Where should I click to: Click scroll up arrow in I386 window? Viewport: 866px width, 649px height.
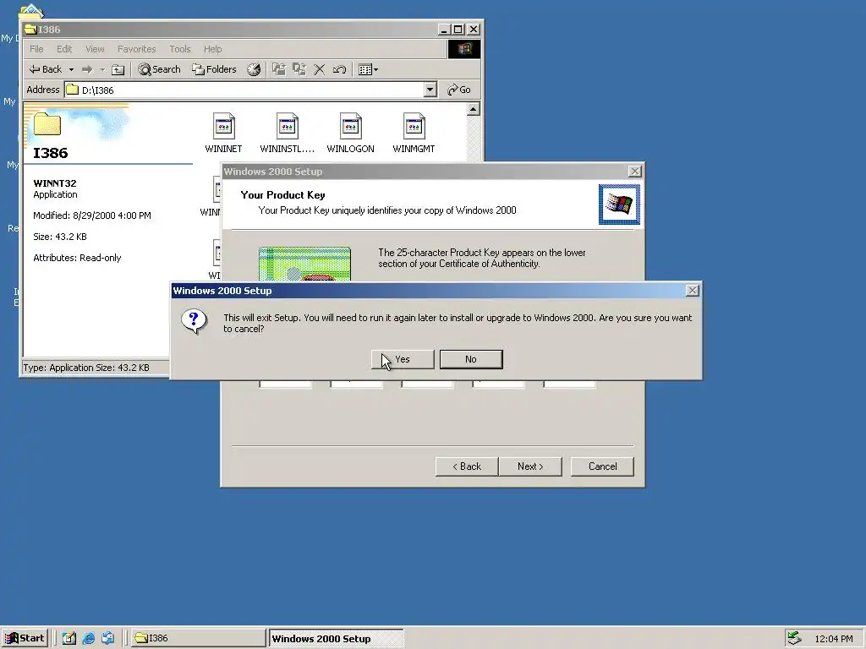pos(474,109)
